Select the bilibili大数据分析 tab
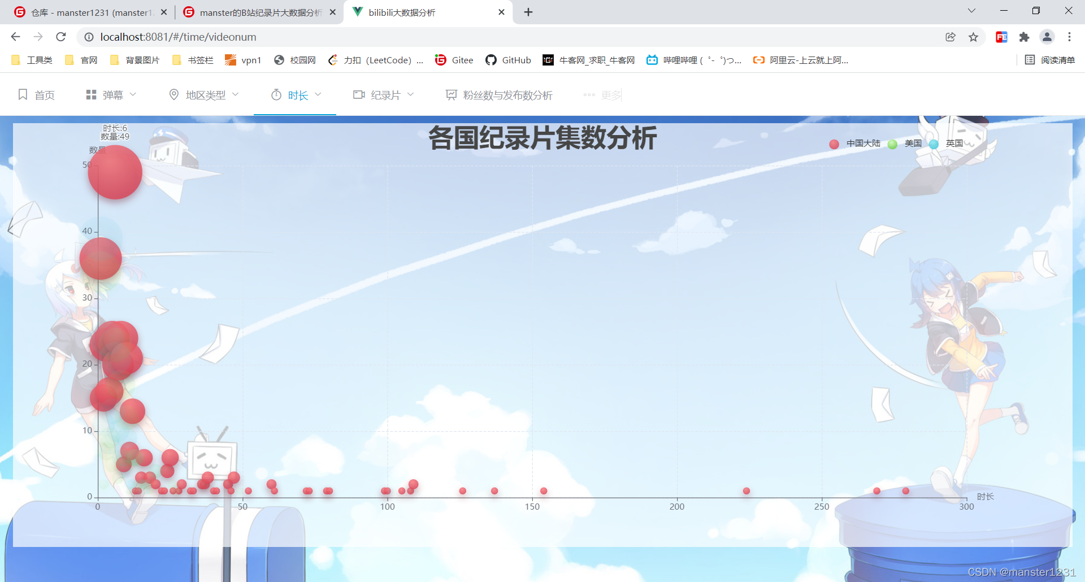The width and height of the screenshot is (1085, 582). [x=428, y=12]
